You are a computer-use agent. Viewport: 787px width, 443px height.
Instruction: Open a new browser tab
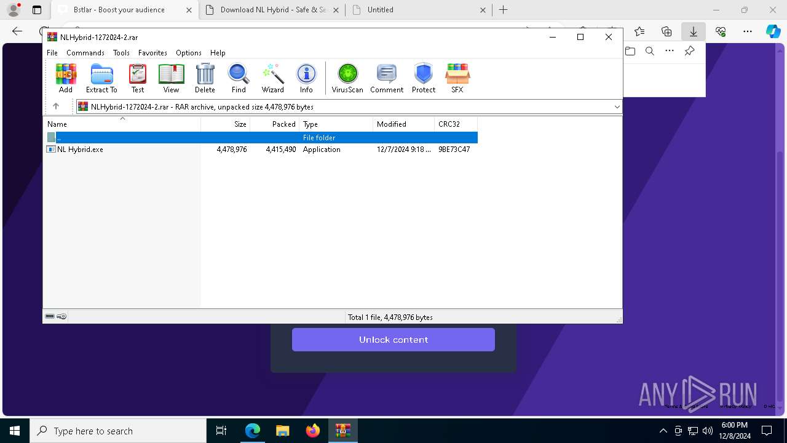(504, 10)
